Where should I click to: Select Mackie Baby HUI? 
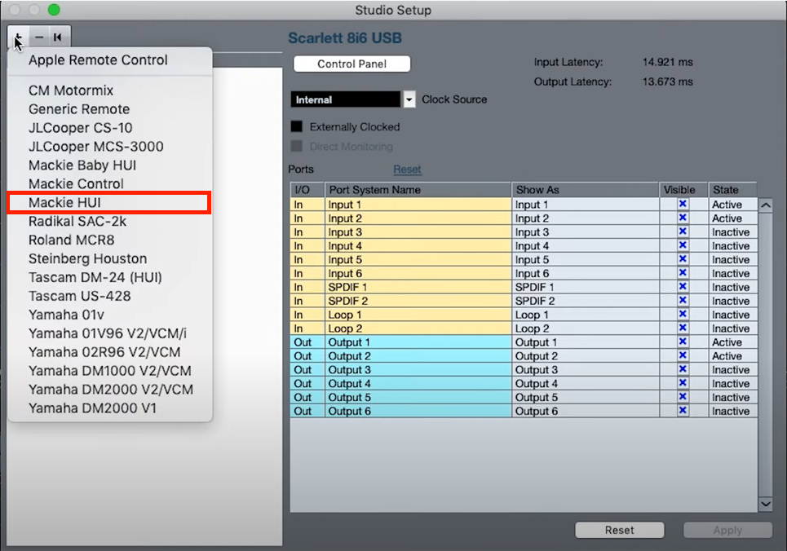82,165
